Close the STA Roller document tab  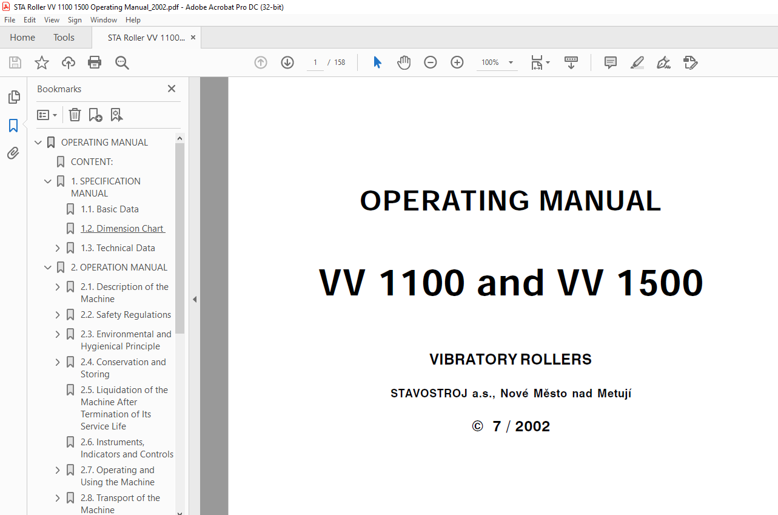[x=193, y=38]
